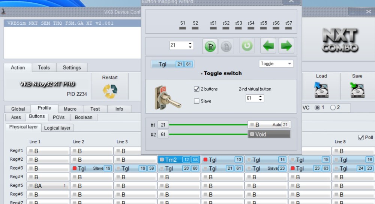Select the Tgl 24 23 cell in Reg#3
This screenshot has height=204, width=375.
tap(354, 168)
